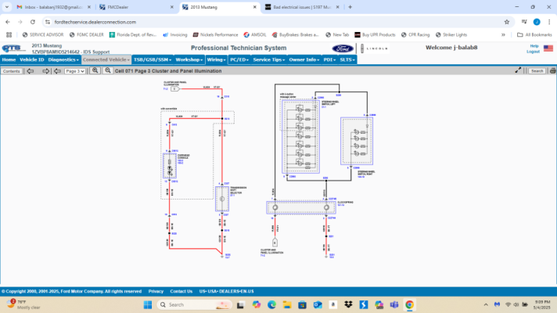The width and height of the screenshot is (557, 313).
Task: Click the print icon in diagram toolbar
Action: [x=553, y=70]
